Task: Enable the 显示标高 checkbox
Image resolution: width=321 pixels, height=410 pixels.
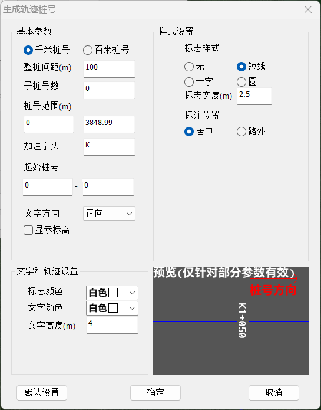Action: pyautogui.click(x=28, y=230)
